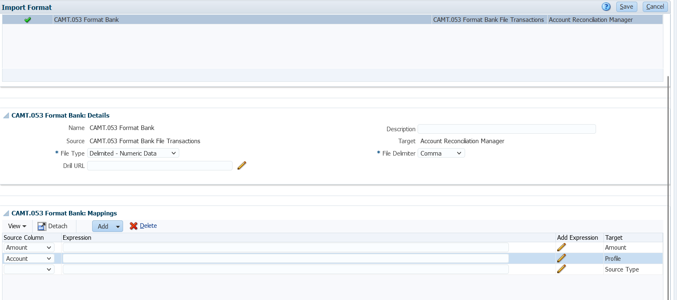Collapse the Mappings section triangle
Image resolution: width=677 pixels, height=300 pixels.
click(6, 213)
